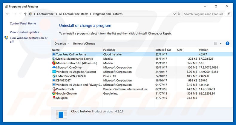236x125 pixels.
Task: Select Windows 10 Upgrade Assistant name
Action: (x=76, y=72)
